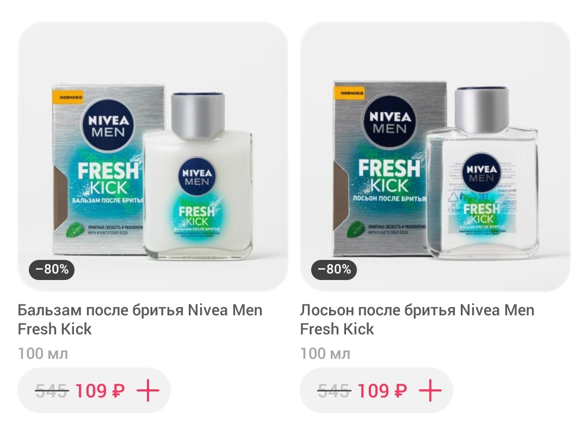
Task: Click the 109 ₽ price button for the lotion
Action: (376, 390)
